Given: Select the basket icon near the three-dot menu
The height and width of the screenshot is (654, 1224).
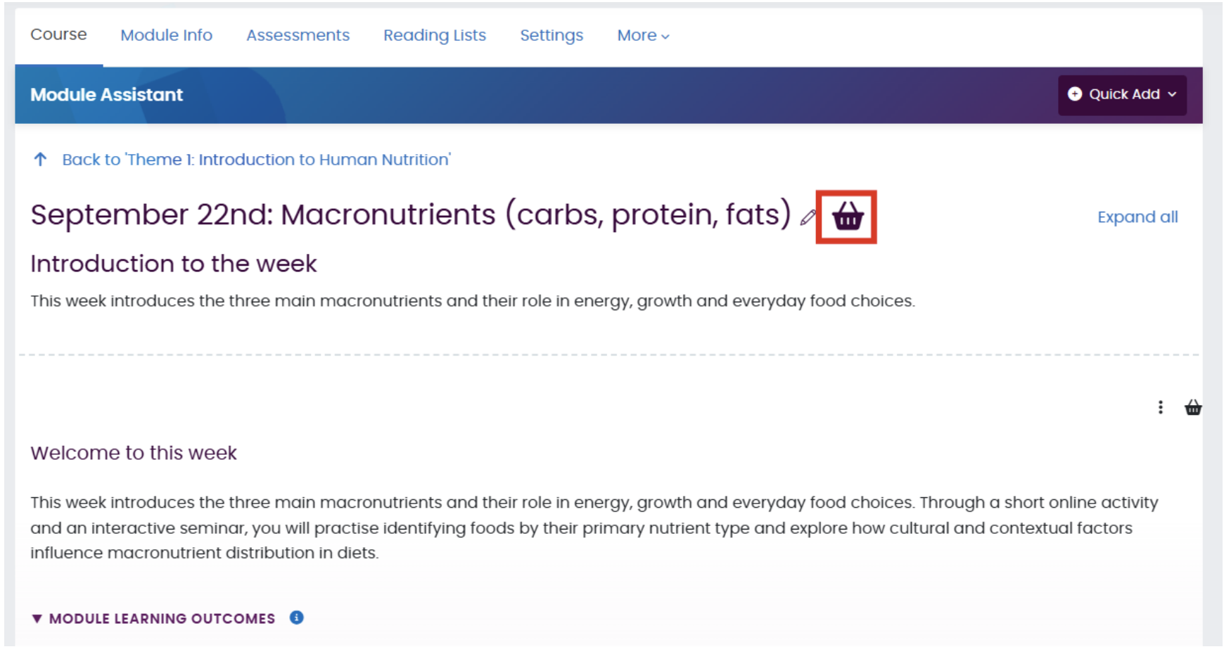Looking at the screenshot, I should 1194,407.
